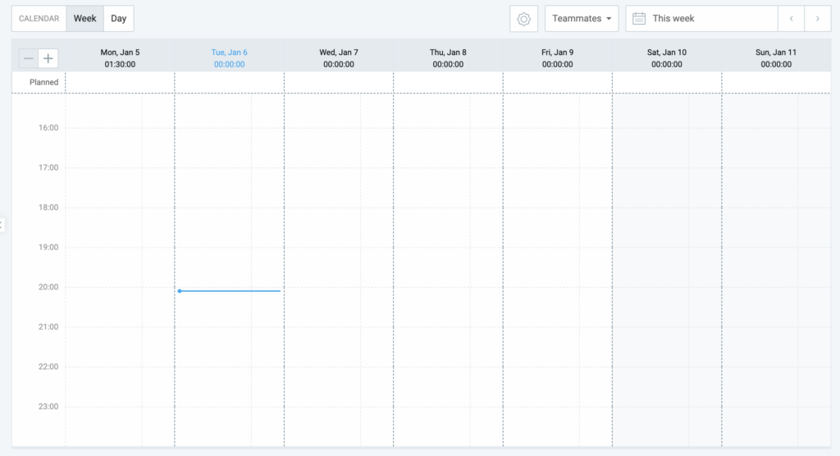Open the calendar settings gear icon

click(x=523, y=19)
